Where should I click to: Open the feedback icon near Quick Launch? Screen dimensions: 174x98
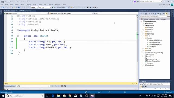138,2
